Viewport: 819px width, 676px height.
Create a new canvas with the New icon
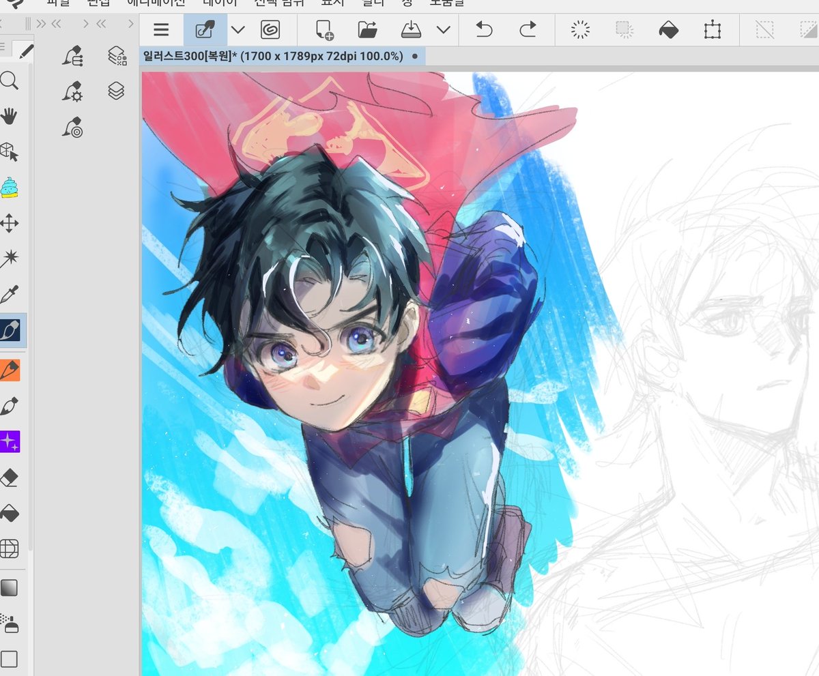[324, 30]
